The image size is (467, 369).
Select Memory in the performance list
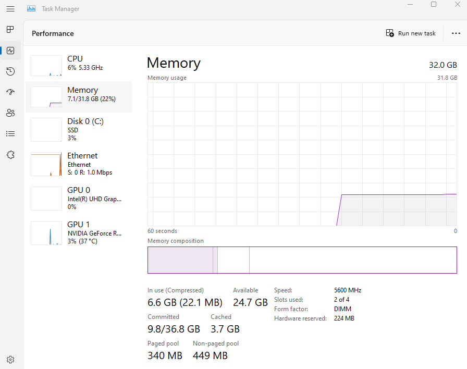pos(78,96)
